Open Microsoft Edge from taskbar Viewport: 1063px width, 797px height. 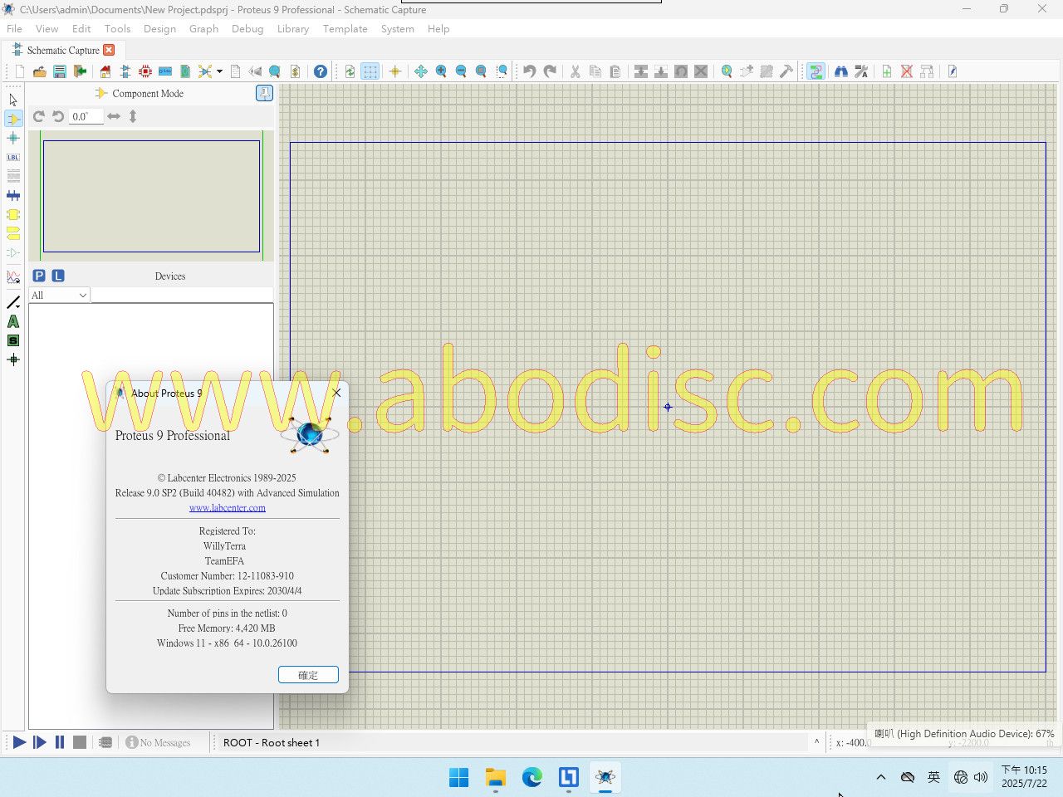pos(532,777)
